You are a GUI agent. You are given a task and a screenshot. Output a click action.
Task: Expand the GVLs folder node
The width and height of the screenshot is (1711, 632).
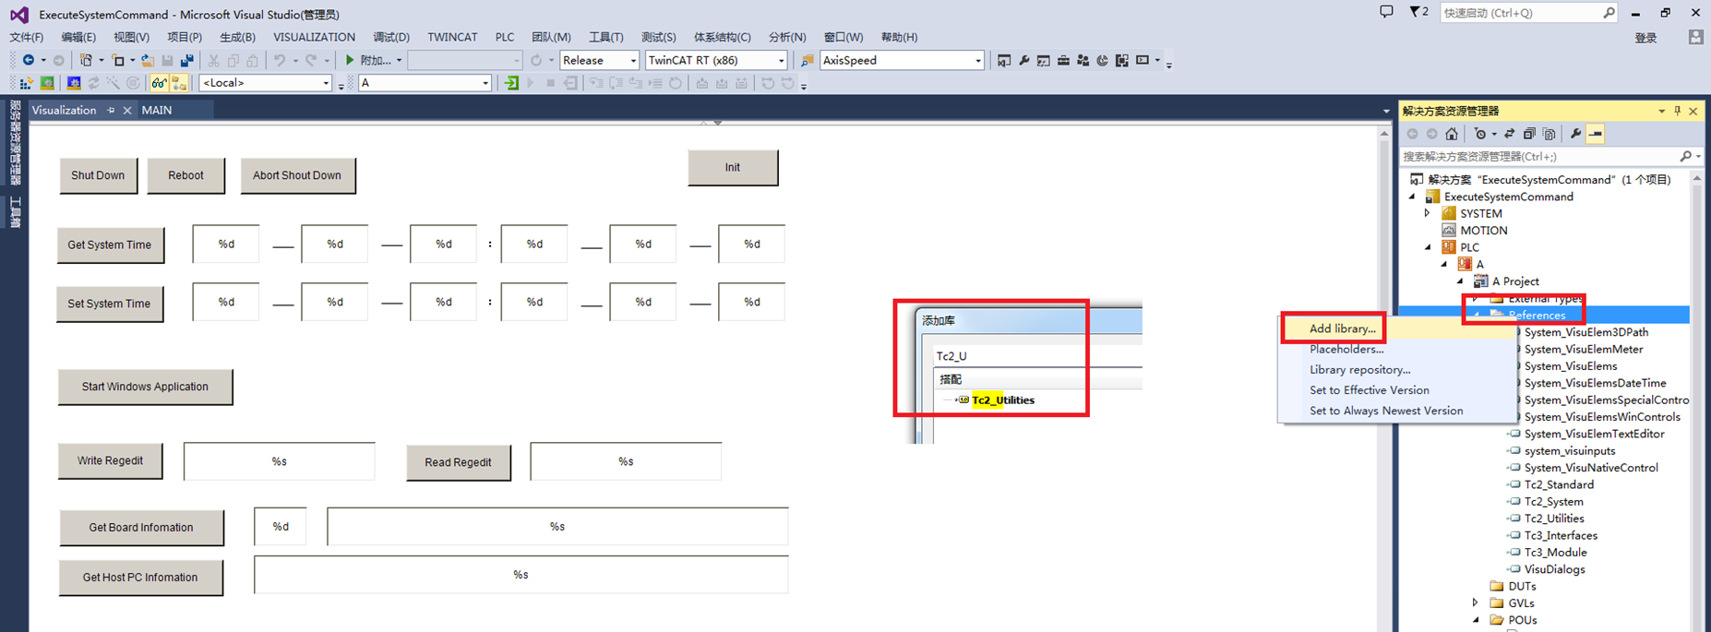[1475, 602]
